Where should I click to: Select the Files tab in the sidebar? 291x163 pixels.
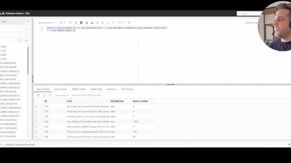pos(4,22)
